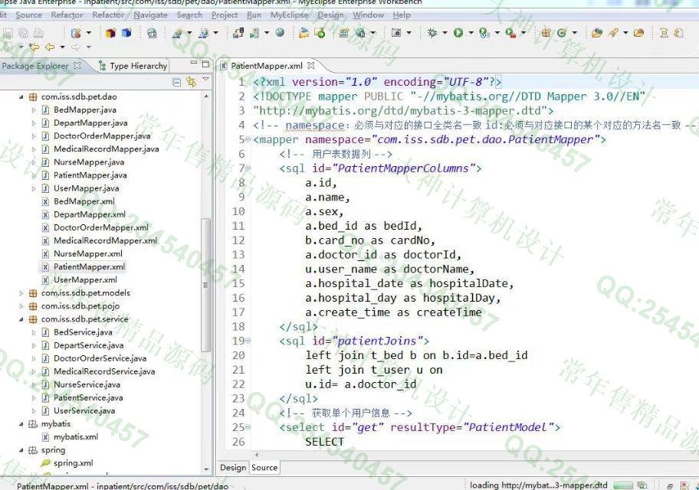Click the blue cube icon in the toolbar

click(x=126, y=32)
